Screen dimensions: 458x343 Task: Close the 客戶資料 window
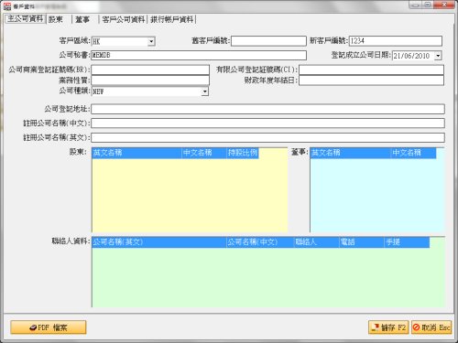click(444, 5)
